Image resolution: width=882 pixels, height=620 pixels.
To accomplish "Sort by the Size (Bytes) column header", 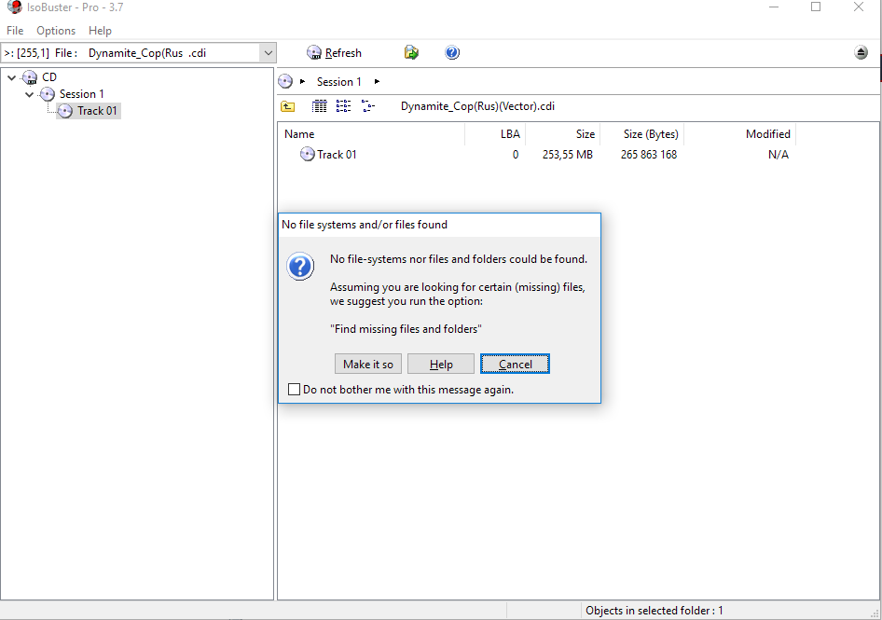I will coord(641,134).
